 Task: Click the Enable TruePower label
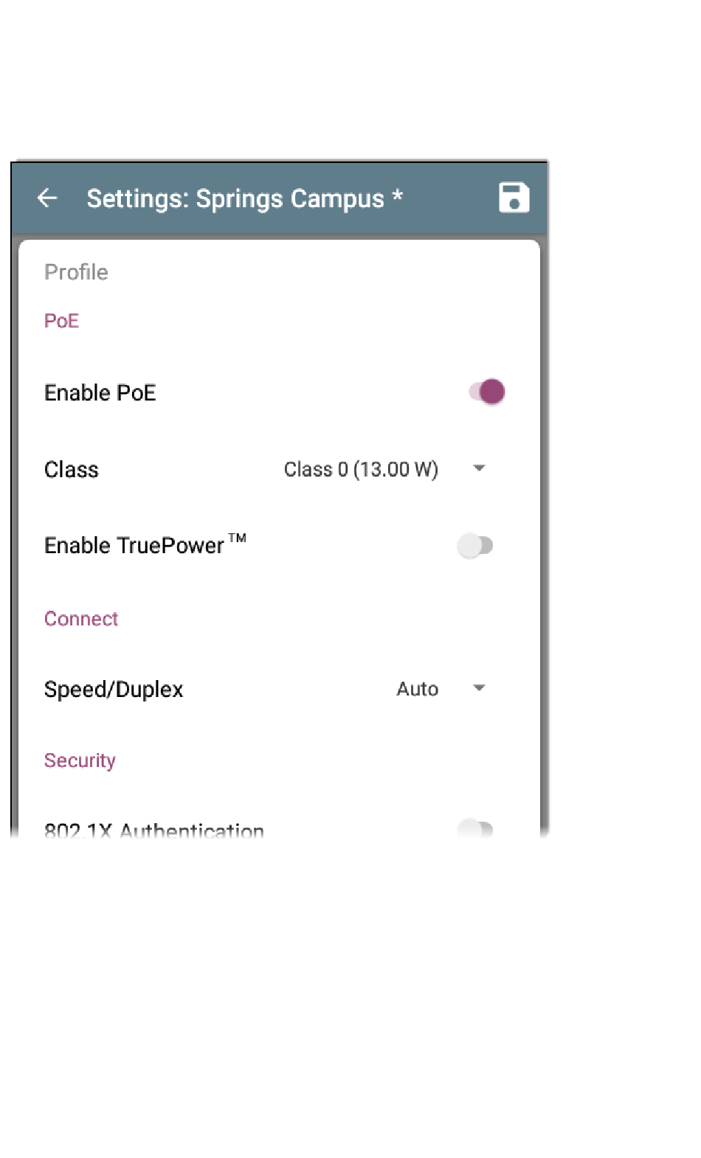[x=134, y=546]
